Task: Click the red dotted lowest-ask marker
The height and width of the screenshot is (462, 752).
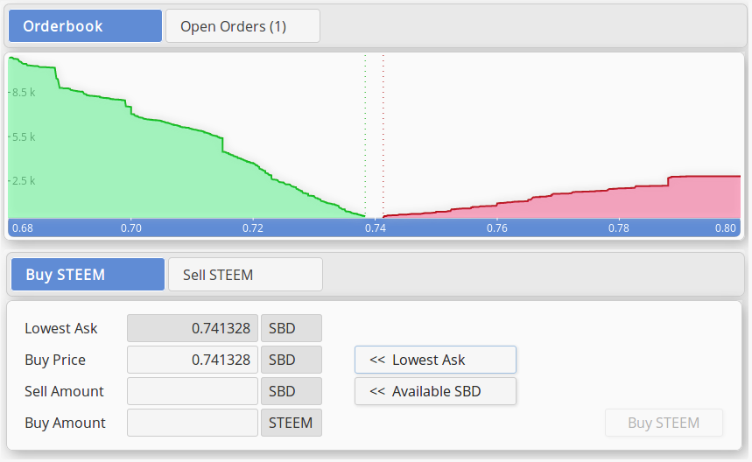Action: tap(383, 136)
